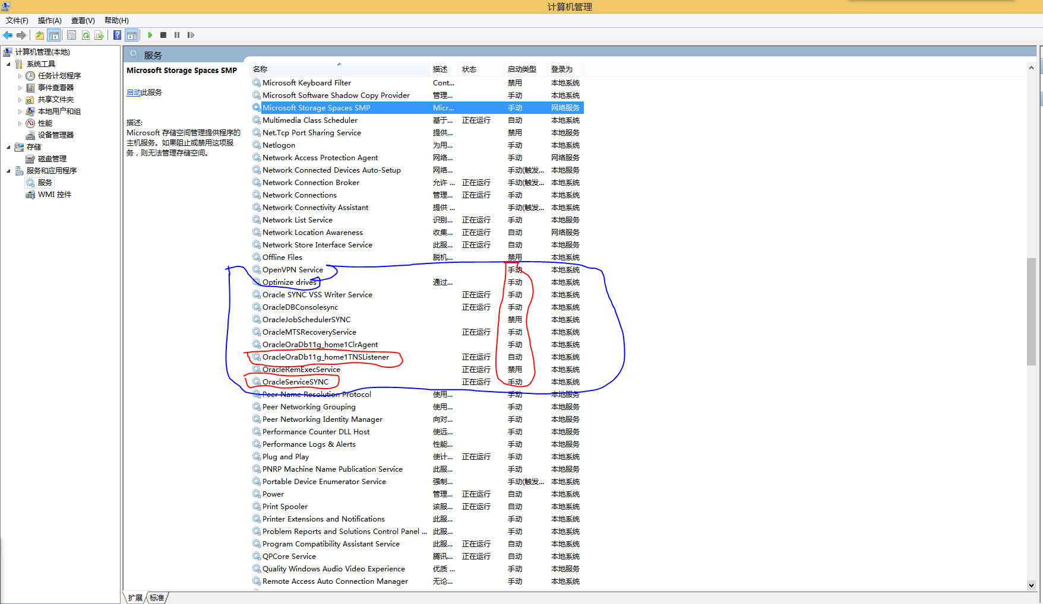The width and height of the screenshot is (1043, 604).
Task: Click the 系统工具 tools icon
Action: click(x=19, y=64)
